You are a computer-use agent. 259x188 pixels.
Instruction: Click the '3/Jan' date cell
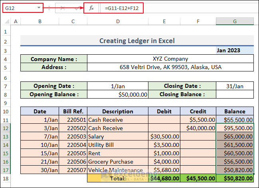coord(40,128)
